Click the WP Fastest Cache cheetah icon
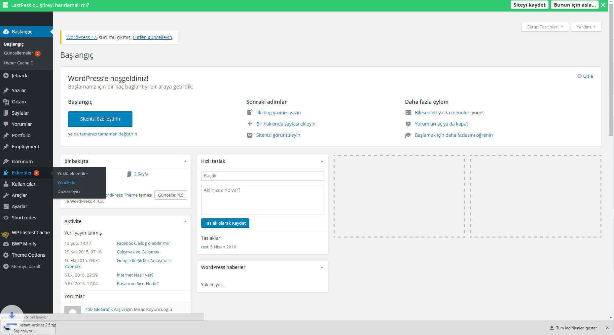The height and width of the screenshot is (335, 614). click(5, 235)
